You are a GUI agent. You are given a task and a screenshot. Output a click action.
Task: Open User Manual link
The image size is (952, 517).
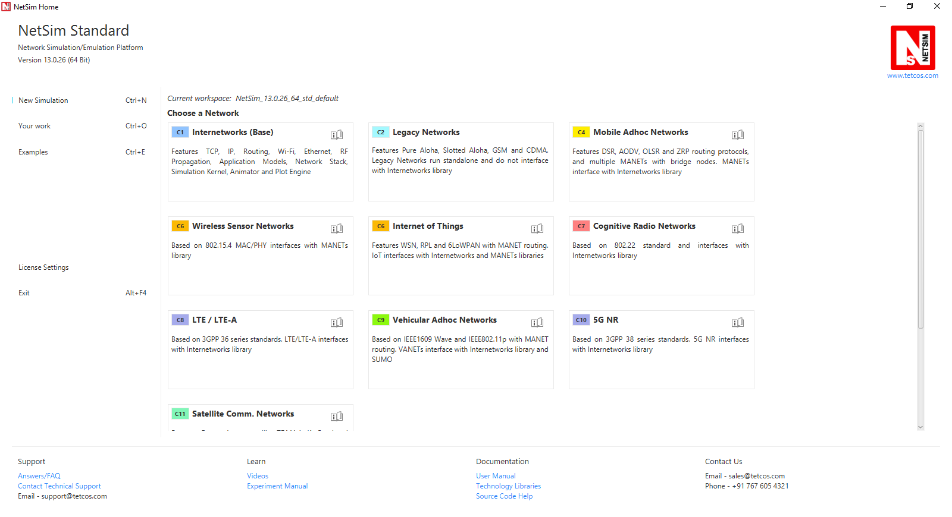pos(496,476)
